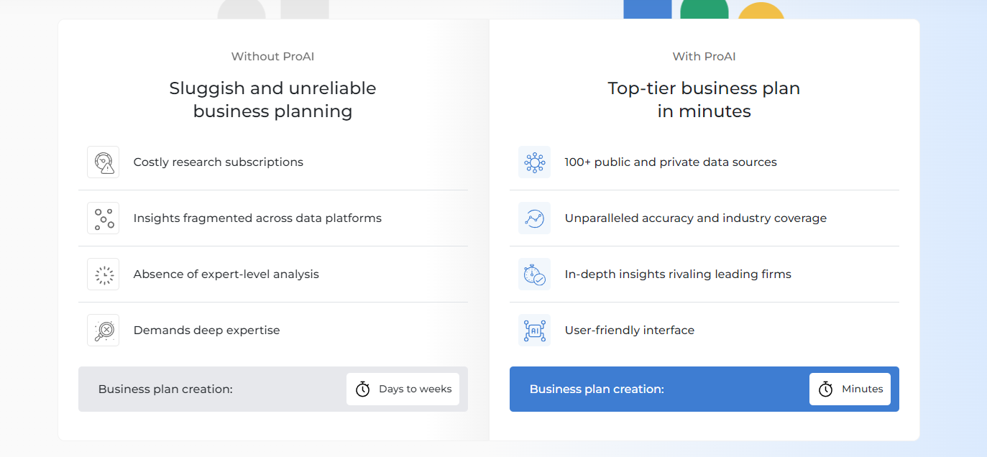Click the 'Sluggish and unreliable business planning' heading
The image size is (987, 457).
click(272, 100)
